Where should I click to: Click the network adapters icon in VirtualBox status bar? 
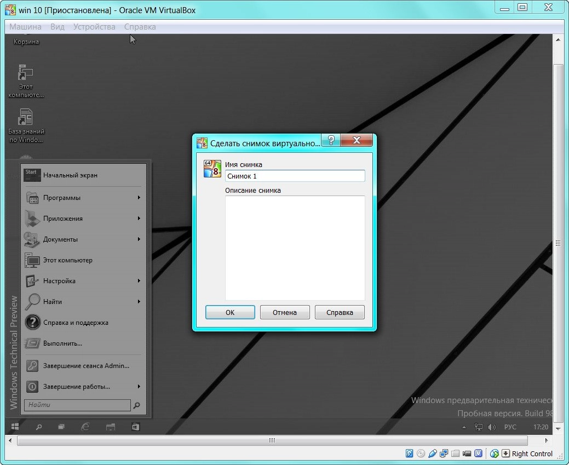coord(444,453)
